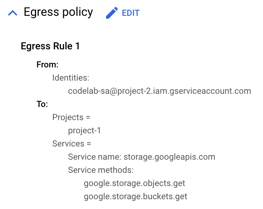Click Service name storage.googleapis.com line
The image size is (263, 209).
pos(142,157)
